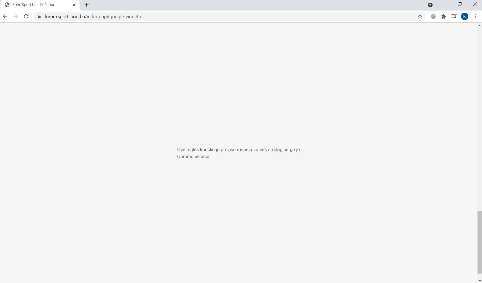This screenshot has height=283, width=482.
Task: Open the tab search dropdown
Action: pyautogui.click(x=430, y=5)
